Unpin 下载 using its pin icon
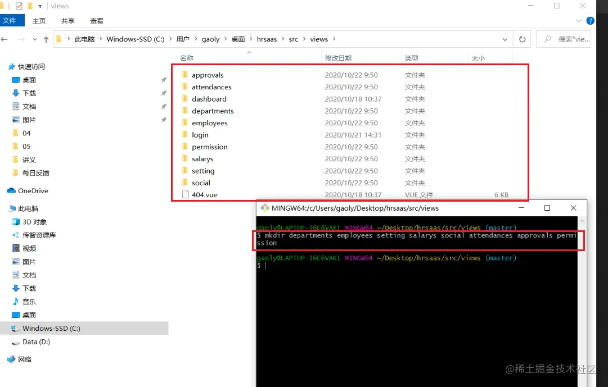The width and height of the screenshot is (608, 387). (164, 93)
